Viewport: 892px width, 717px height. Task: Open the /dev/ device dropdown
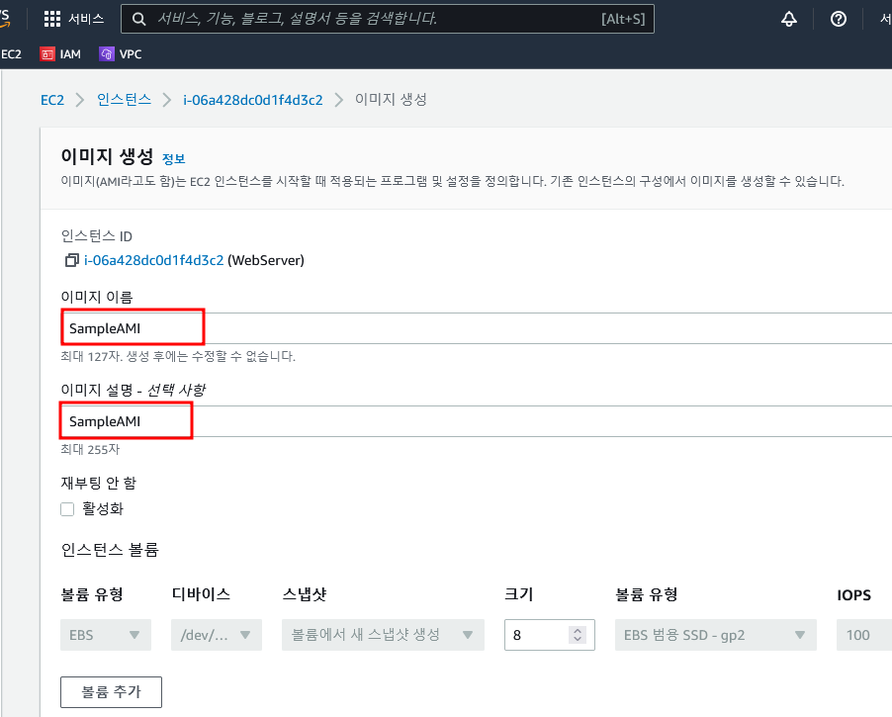[x=217, y=635]
